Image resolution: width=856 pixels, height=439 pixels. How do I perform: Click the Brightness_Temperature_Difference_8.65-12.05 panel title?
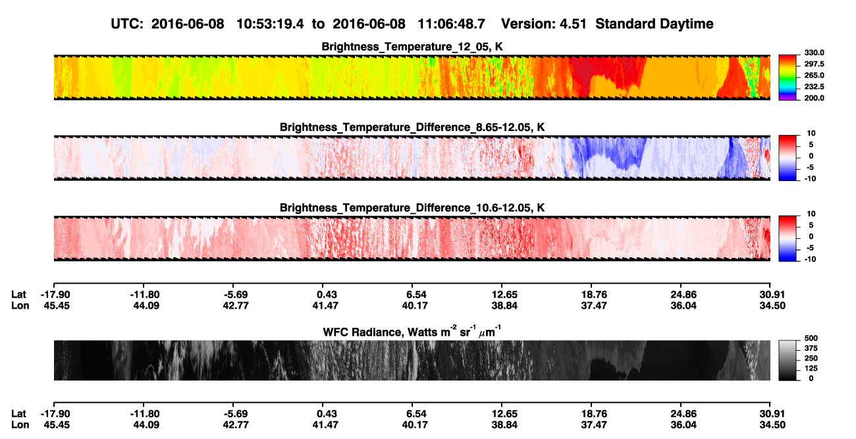coord(412,127)
